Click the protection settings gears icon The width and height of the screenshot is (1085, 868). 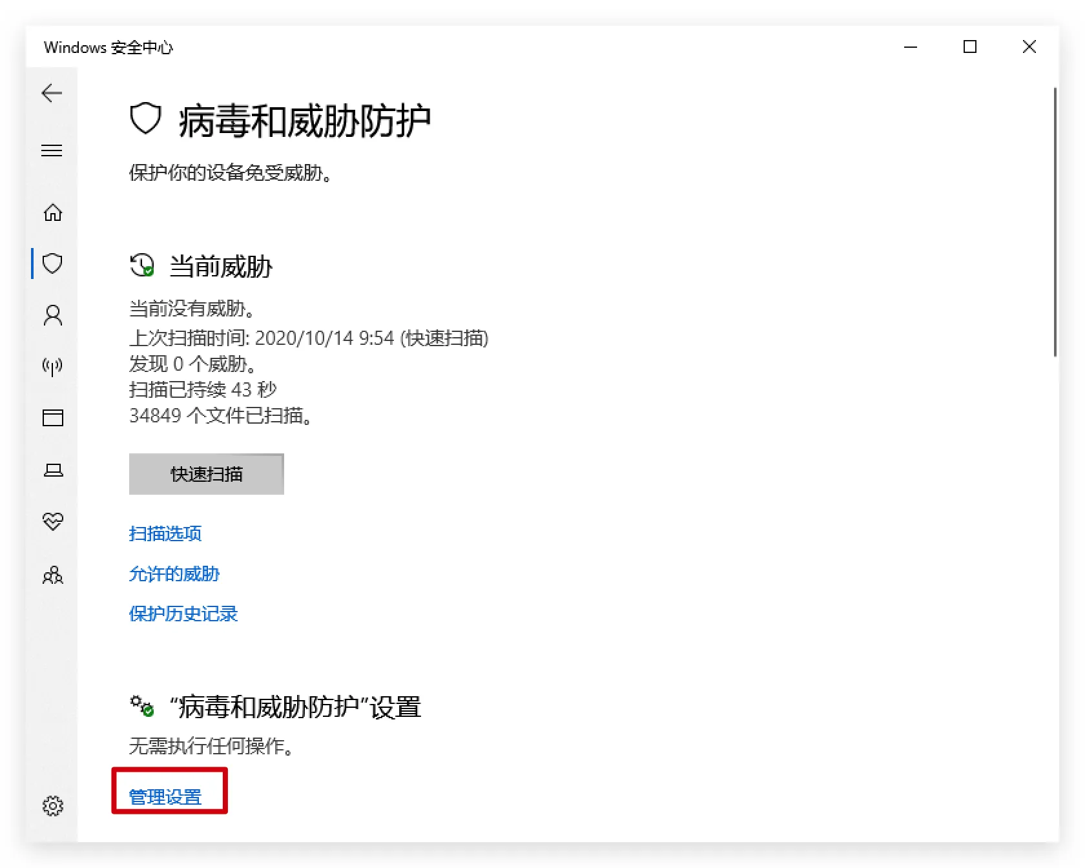142,706
